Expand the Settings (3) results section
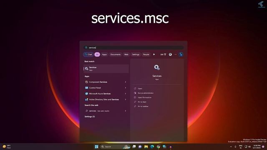The width and height of the screenshot is (267, 150). (90, 117)
